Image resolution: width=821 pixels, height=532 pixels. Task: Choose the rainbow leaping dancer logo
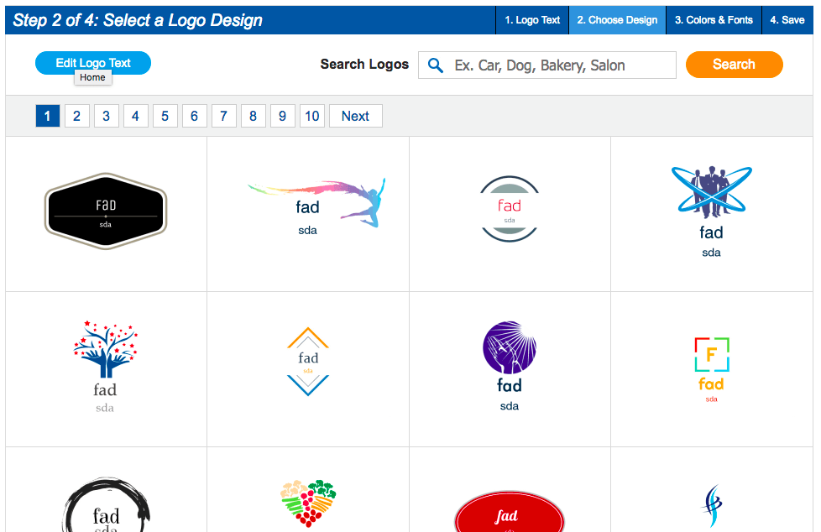(316, 206)
